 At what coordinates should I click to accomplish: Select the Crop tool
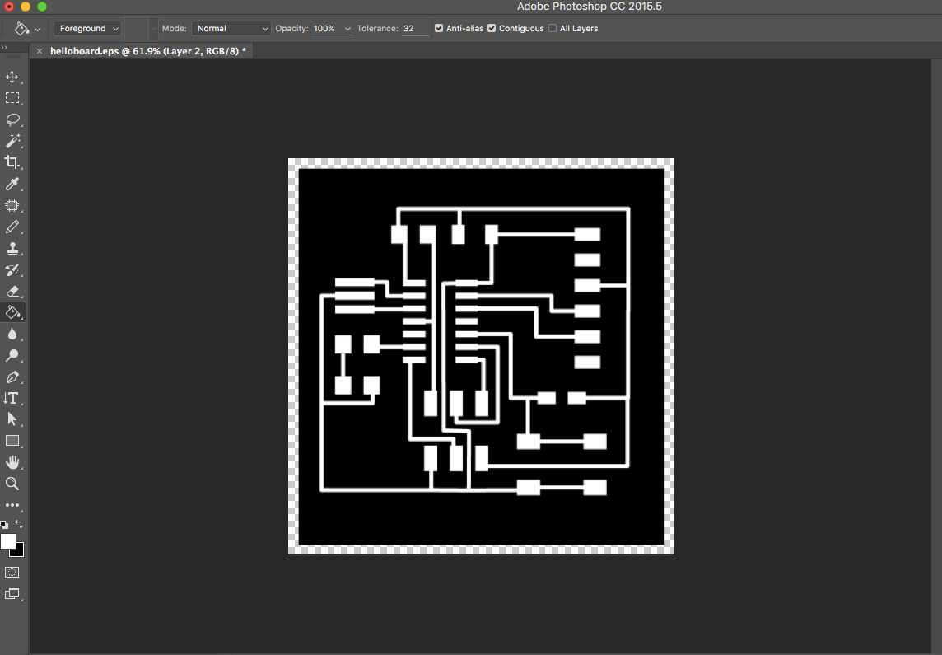point(12,162)
